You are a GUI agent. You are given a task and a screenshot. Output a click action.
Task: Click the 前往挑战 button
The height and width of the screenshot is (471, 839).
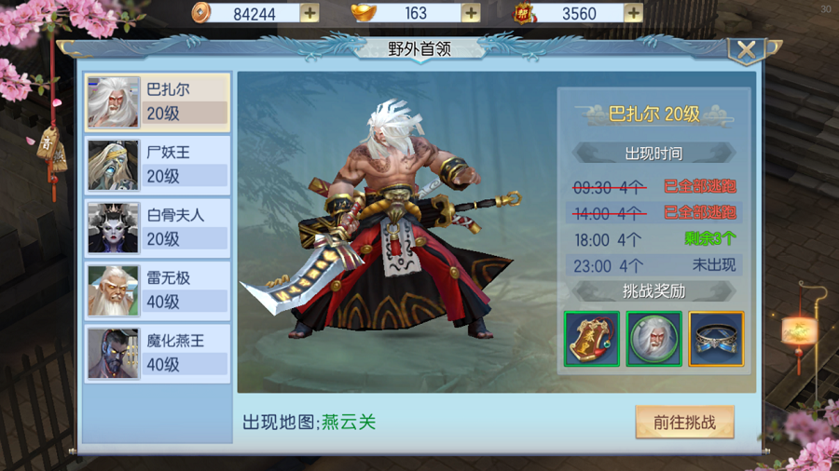(x=684, y=423)
